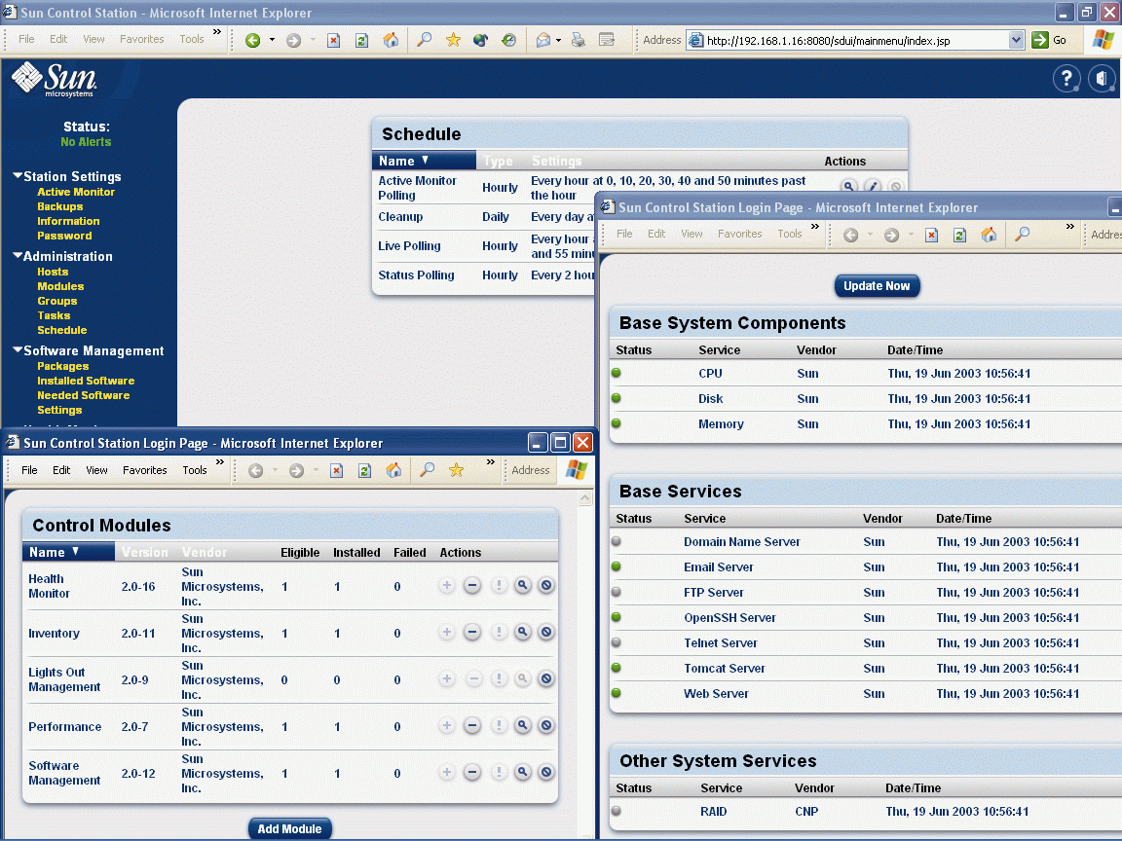Click Home icon in main IE toolbar

point(391,41)
